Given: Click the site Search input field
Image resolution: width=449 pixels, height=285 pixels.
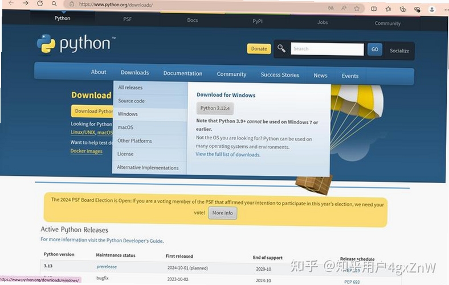Looking at the screenshot, I should [327, 49].
